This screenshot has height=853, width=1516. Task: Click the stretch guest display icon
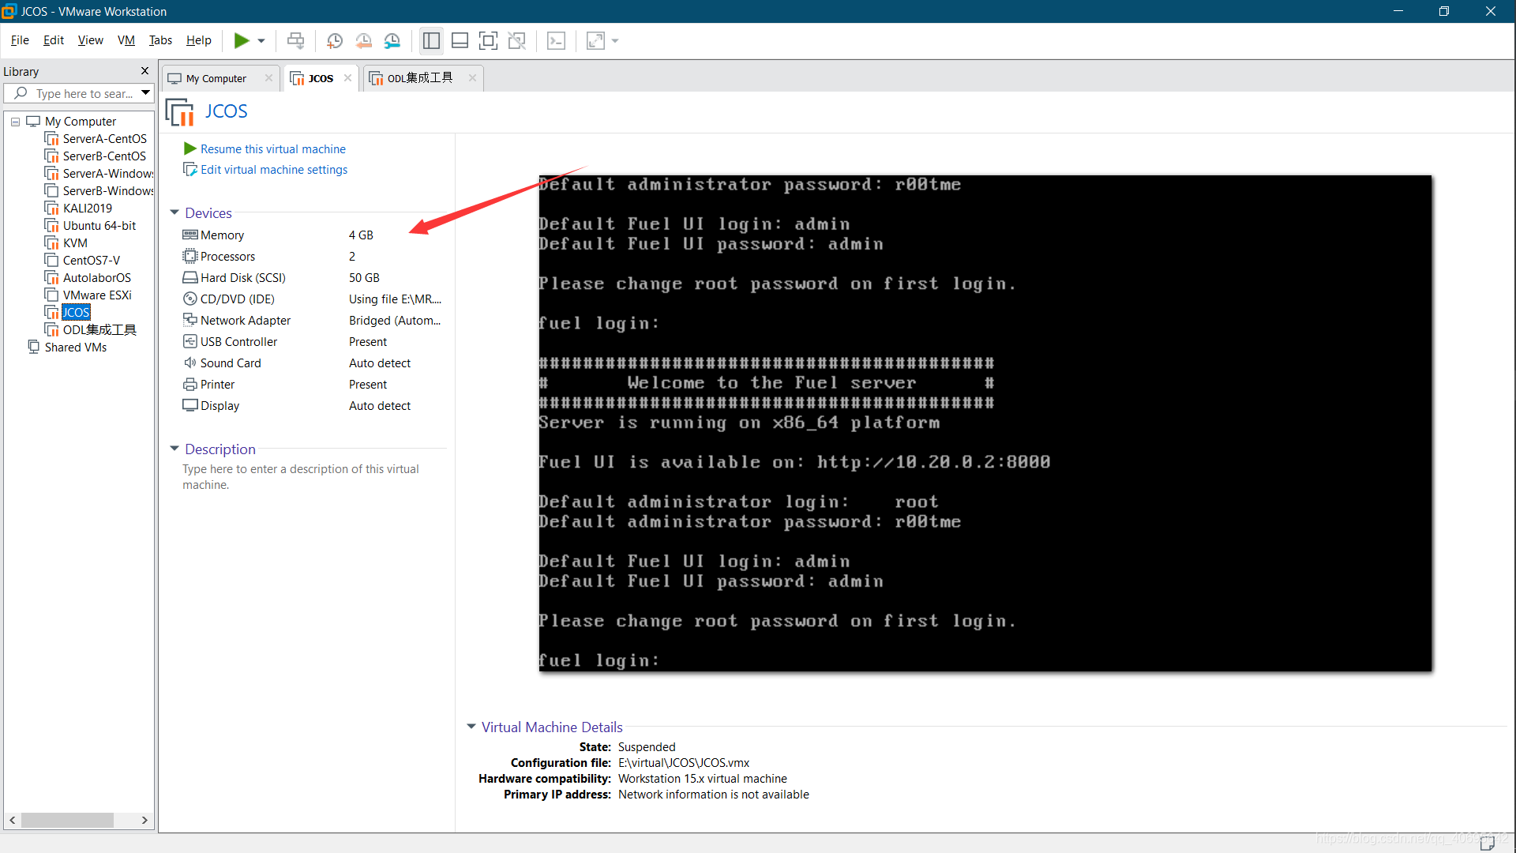coord(595,40)
